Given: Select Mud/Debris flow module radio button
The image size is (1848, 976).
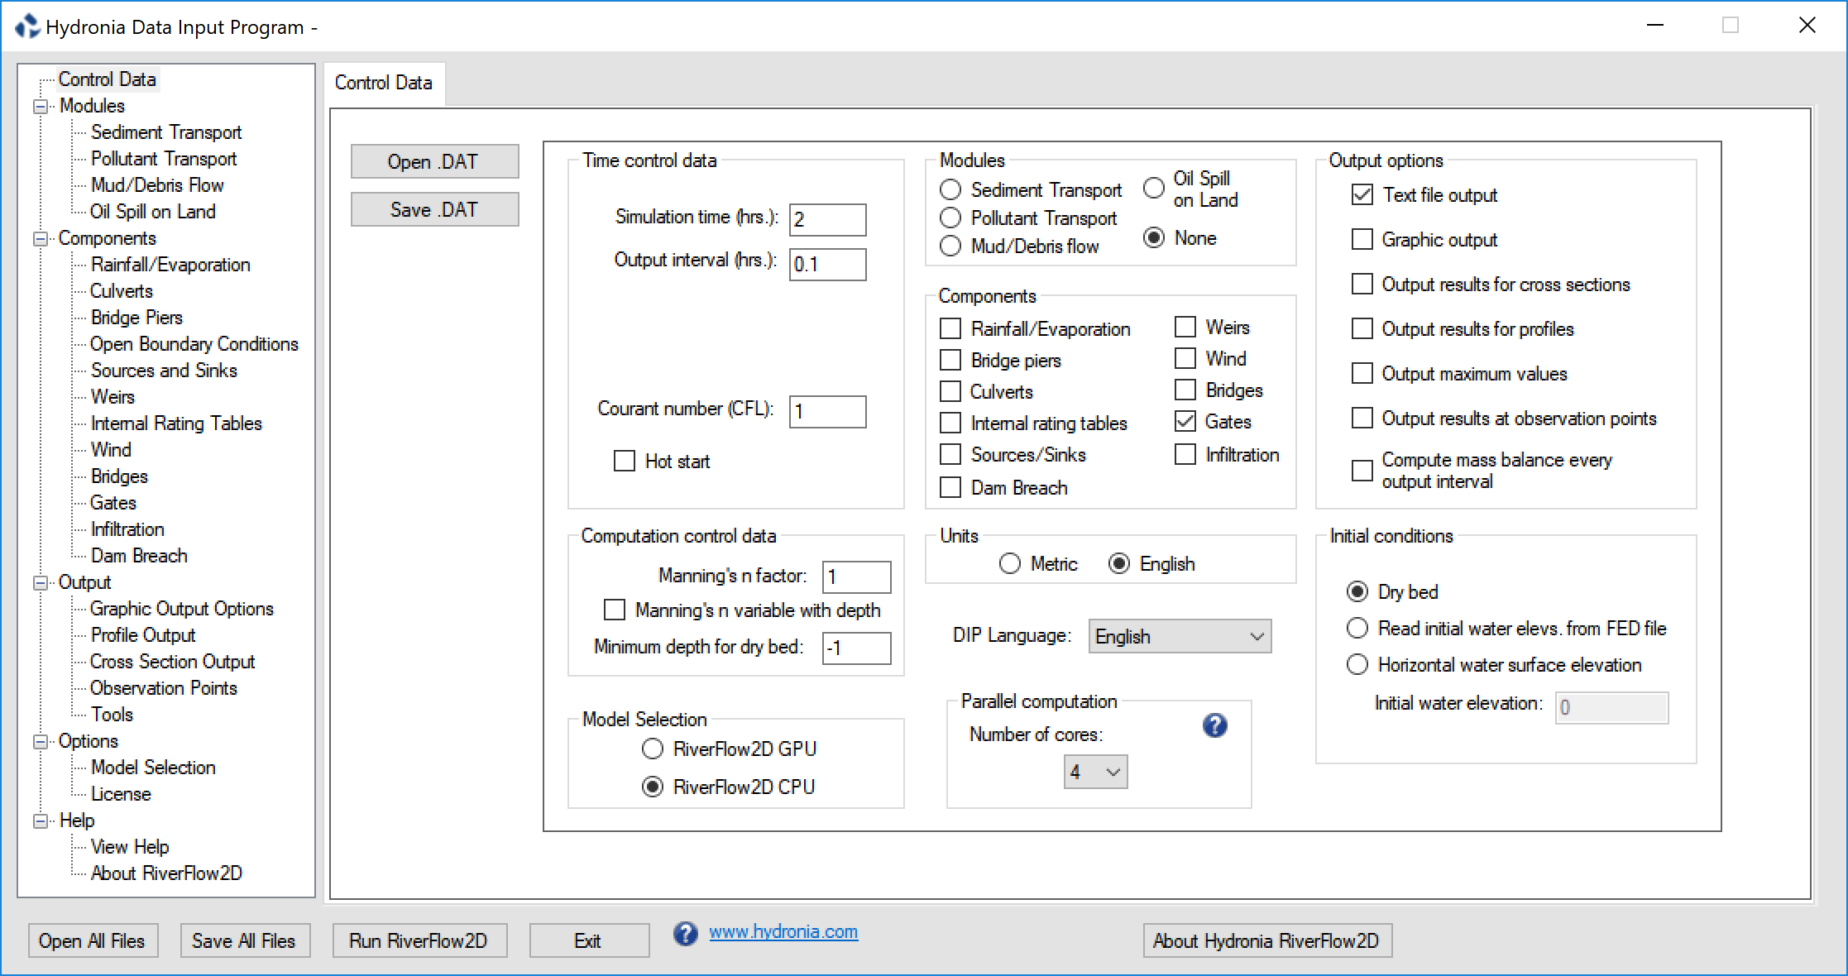Looking at the screenshot, I should 950,246.
